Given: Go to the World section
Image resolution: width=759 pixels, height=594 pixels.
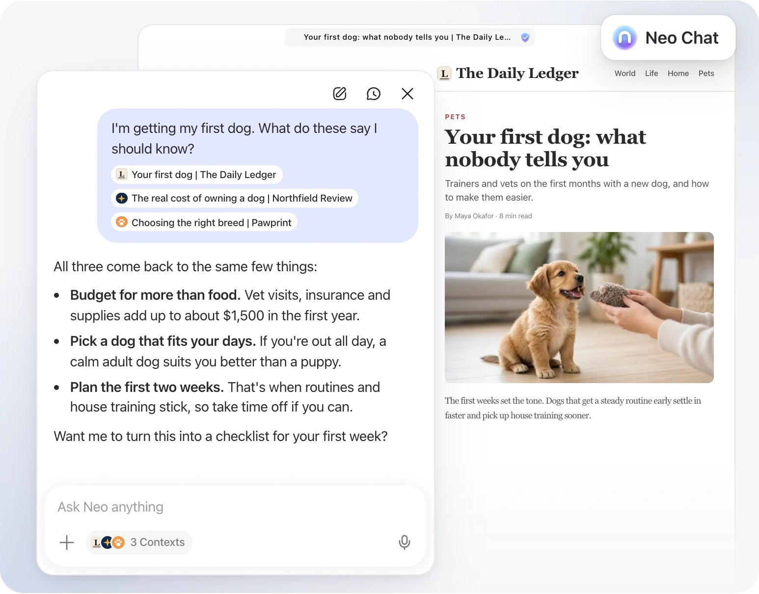Looking at the screenshot, I should coord(625,74).
